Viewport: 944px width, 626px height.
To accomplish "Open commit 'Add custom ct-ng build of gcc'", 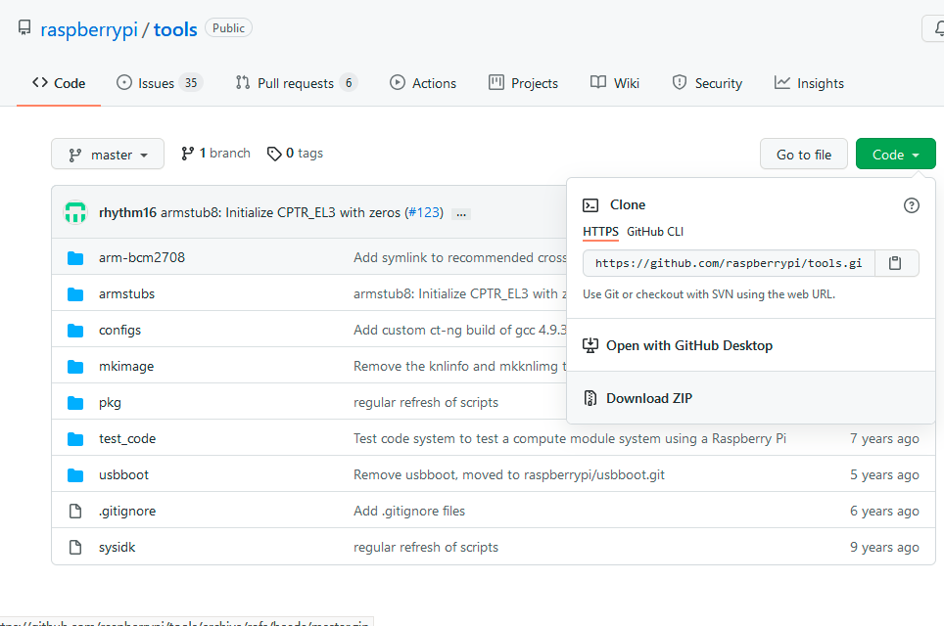I will 460,330.
